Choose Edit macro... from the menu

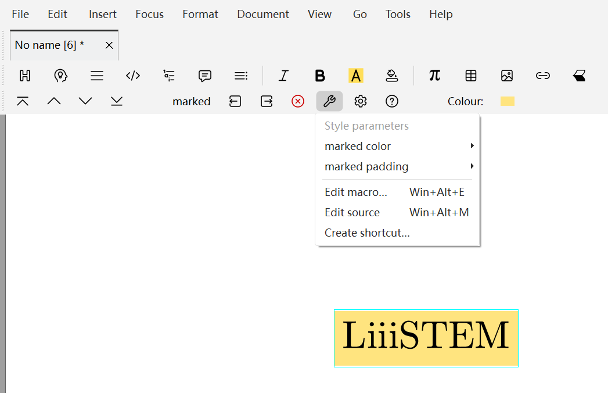coord(356,192)
